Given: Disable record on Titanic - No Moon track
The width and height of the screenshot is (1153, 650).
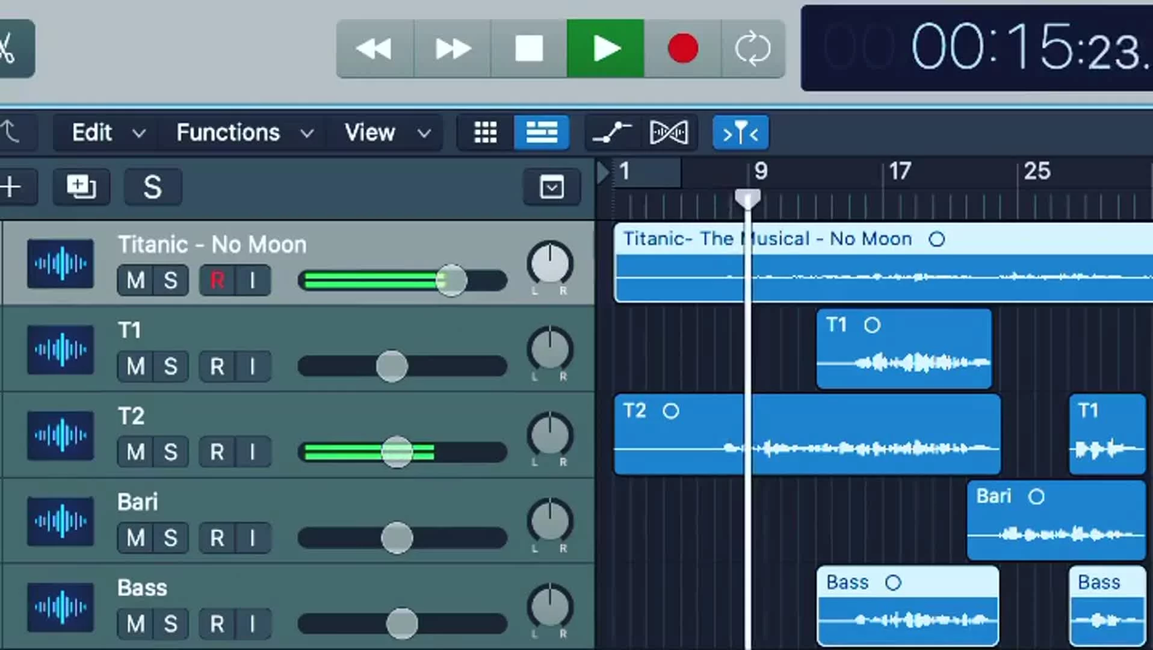Looking at the screenshot, I should click(x=217, y=280).
